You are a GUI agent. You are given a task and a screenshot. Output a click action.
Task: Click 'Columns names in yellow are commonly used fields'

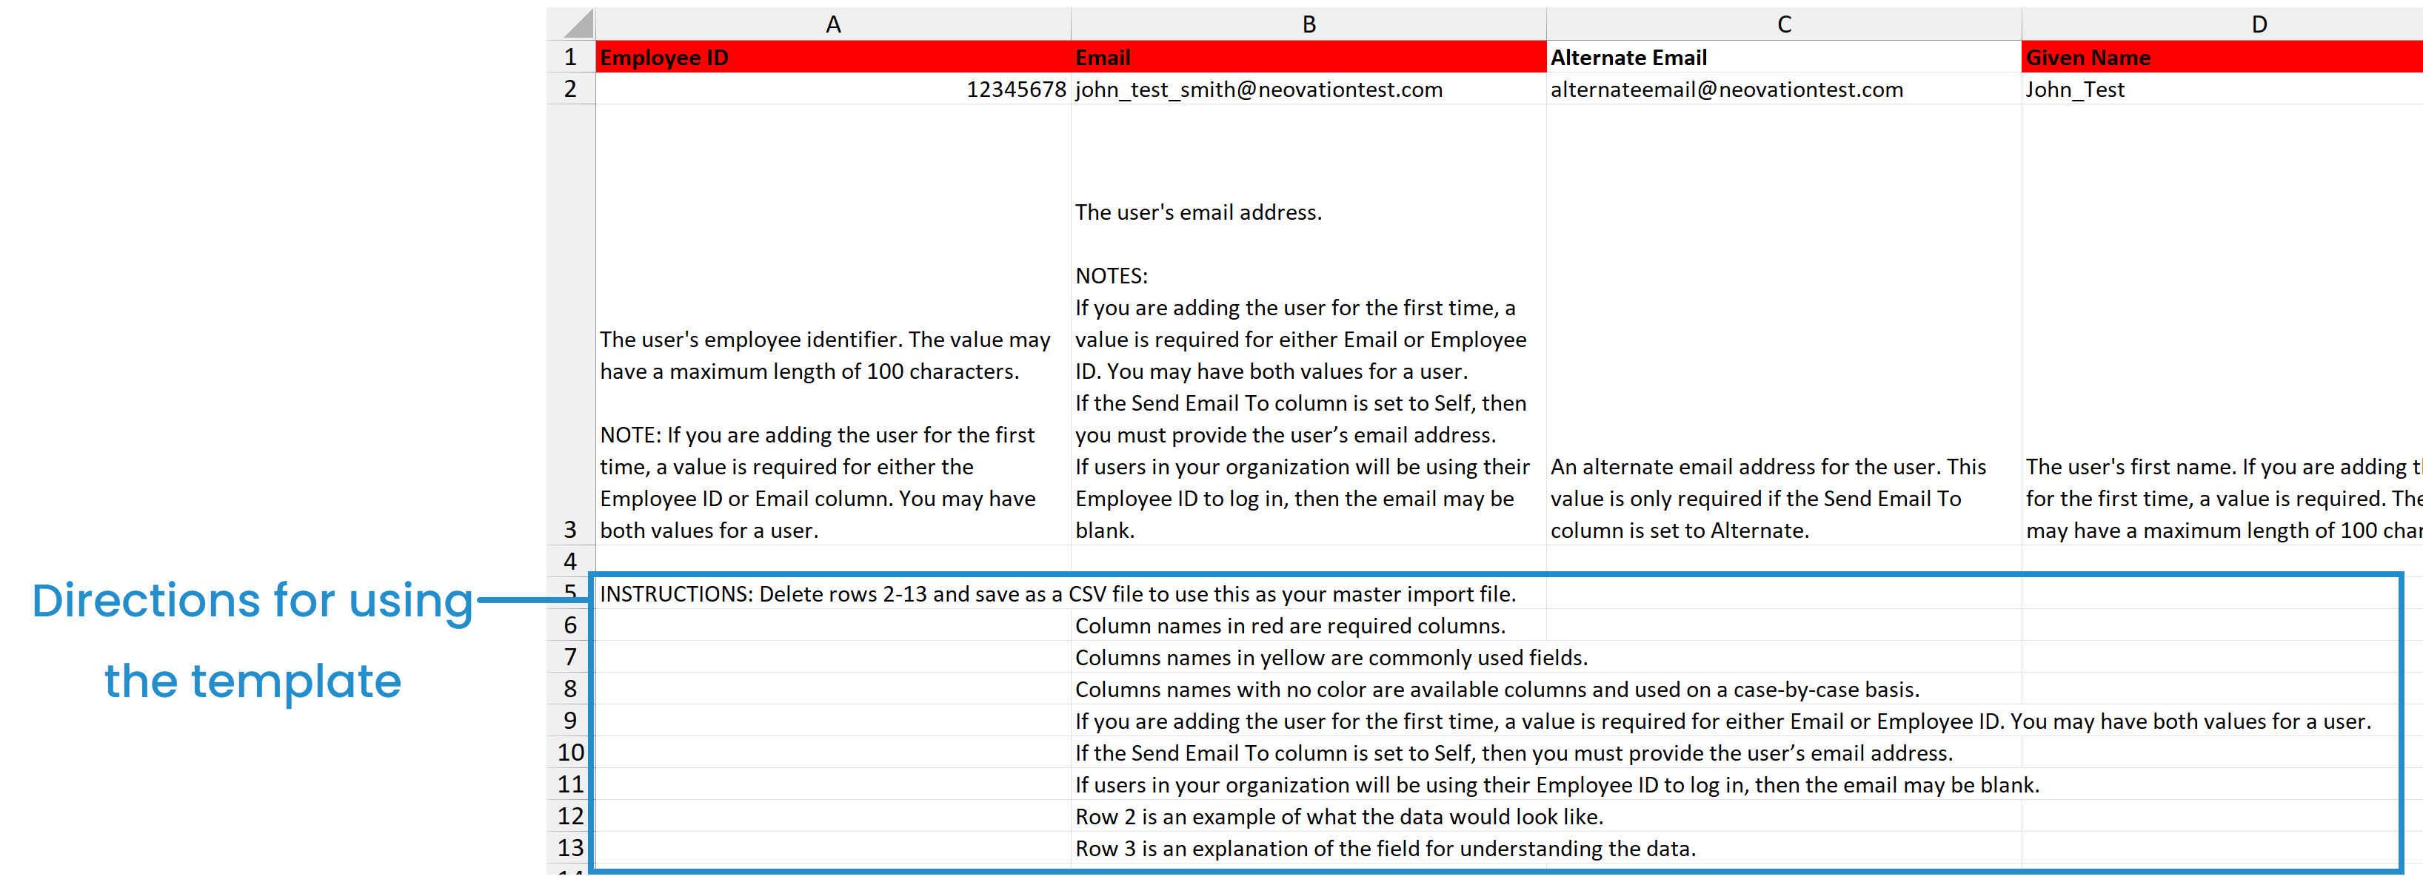(x=1331, y=657)
